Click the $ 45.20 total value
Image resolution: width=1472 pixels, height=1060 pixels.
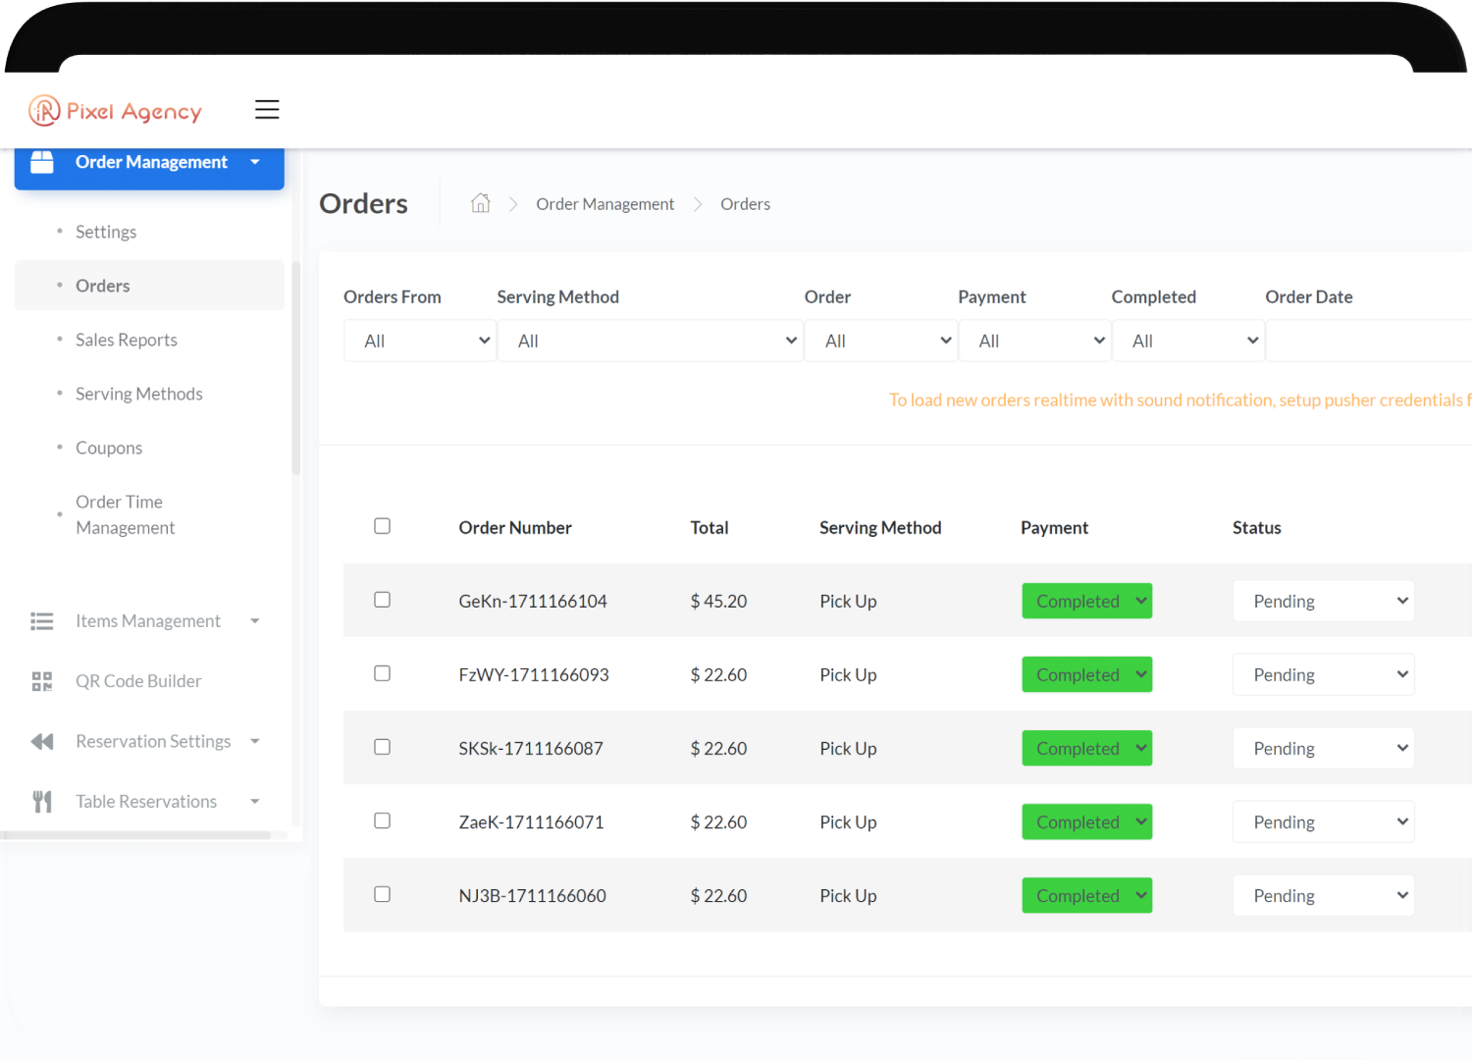point(718,601)
